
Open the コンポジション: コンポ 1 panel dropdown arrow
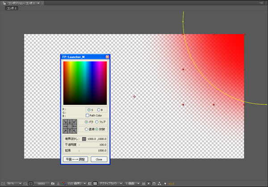pos(38,3)
